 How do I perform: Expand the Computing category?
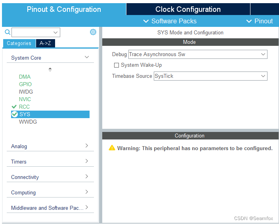click(x=50, y=192)
